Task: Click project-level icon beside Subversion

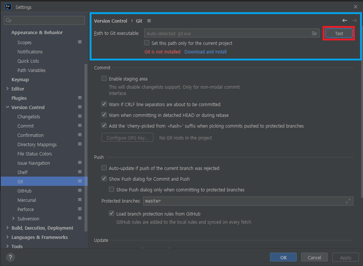Action: pos(80,218)
